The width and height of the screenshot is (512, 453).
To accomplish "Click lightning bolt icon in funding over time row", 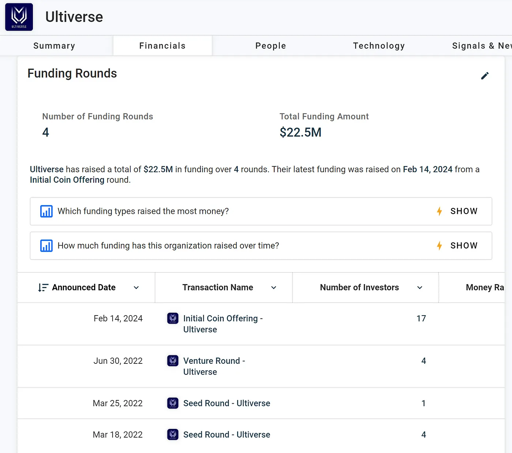I will [440, 246].
